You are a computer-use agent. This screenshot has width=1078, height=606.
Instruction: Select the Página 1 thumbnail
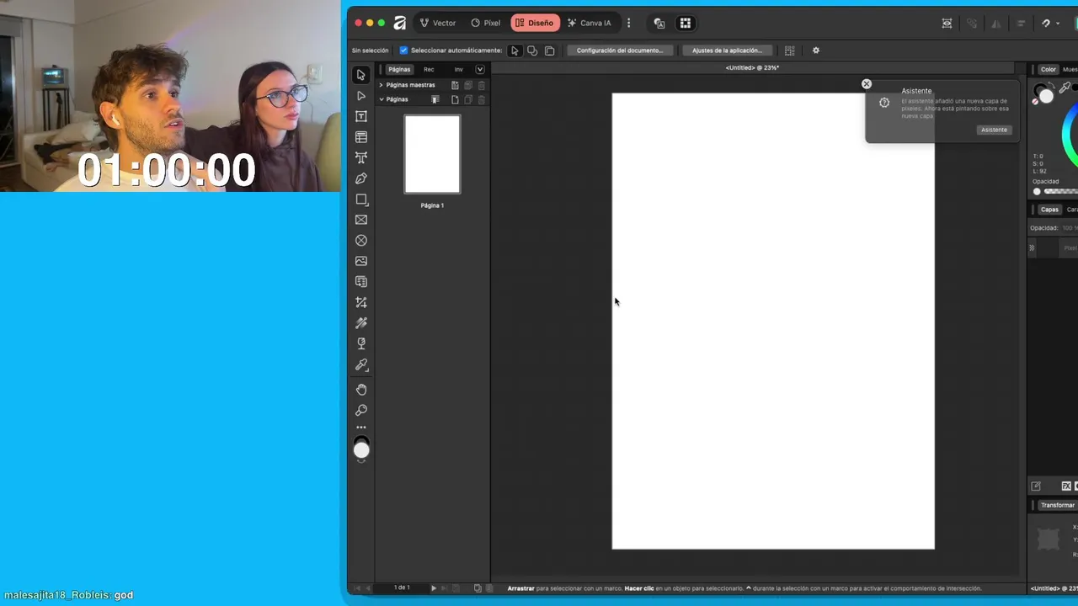(x=432, y=154)
